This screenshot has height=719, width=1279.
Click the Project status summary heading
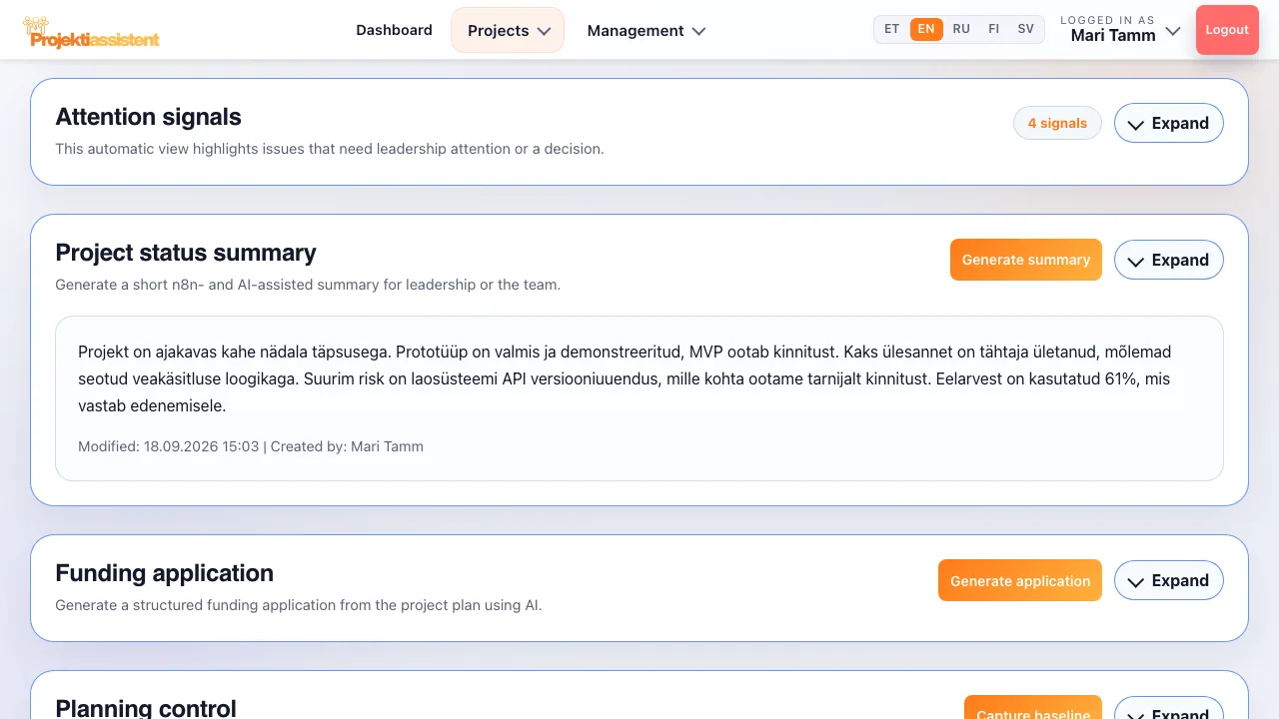(186, 253)
